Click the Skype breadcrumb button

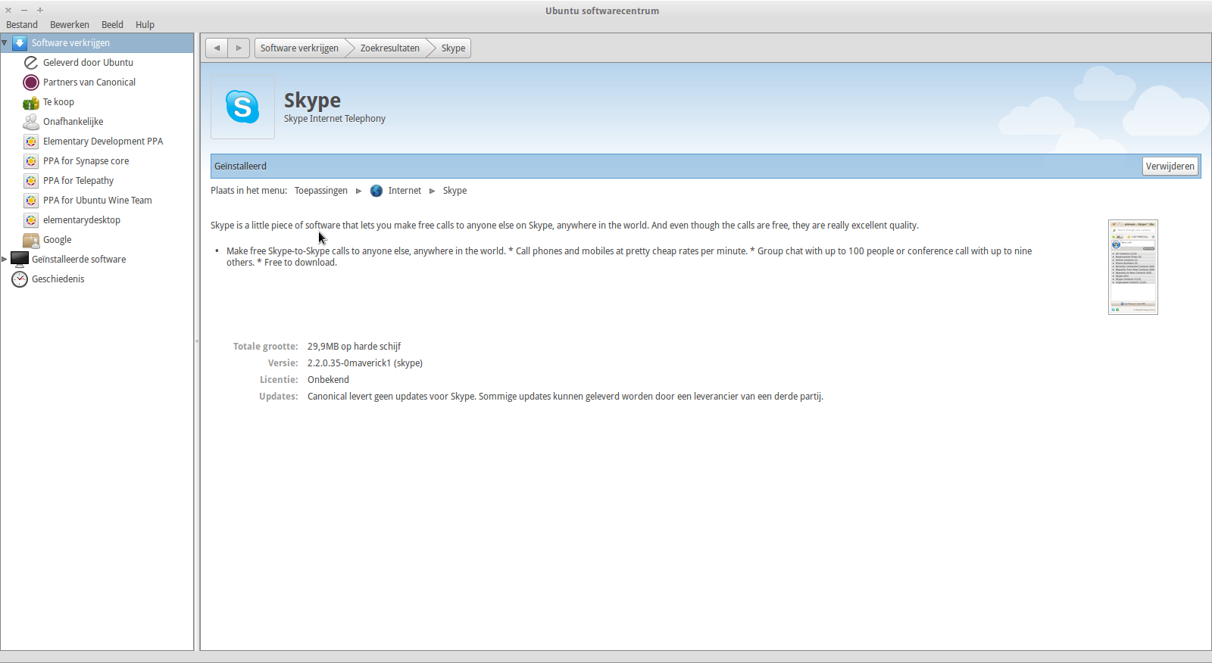click(453, 48)
